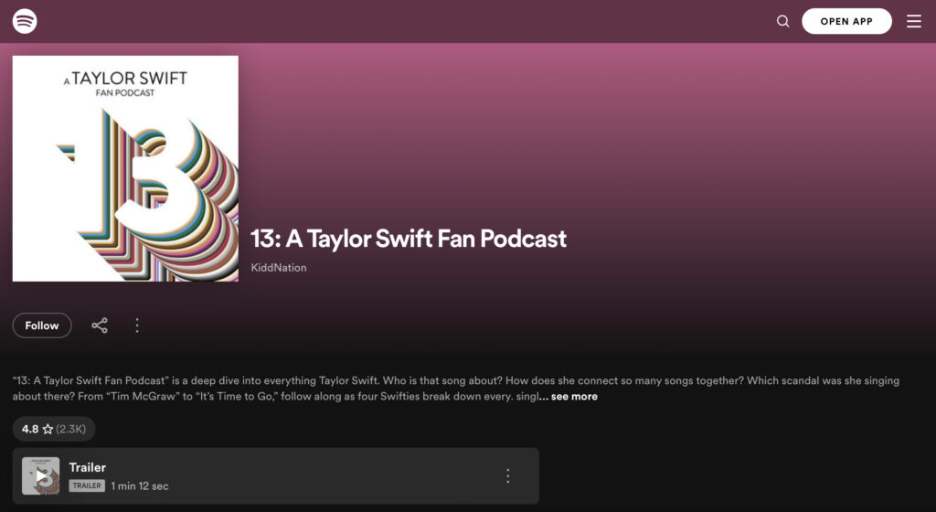Open more options beside share icon

[x=137, y=325]
